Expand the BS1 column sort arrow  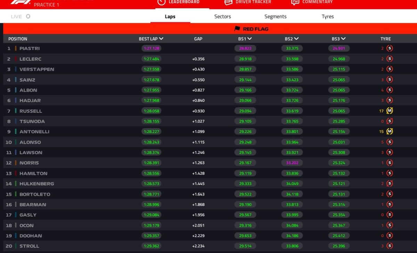point(250,39)
